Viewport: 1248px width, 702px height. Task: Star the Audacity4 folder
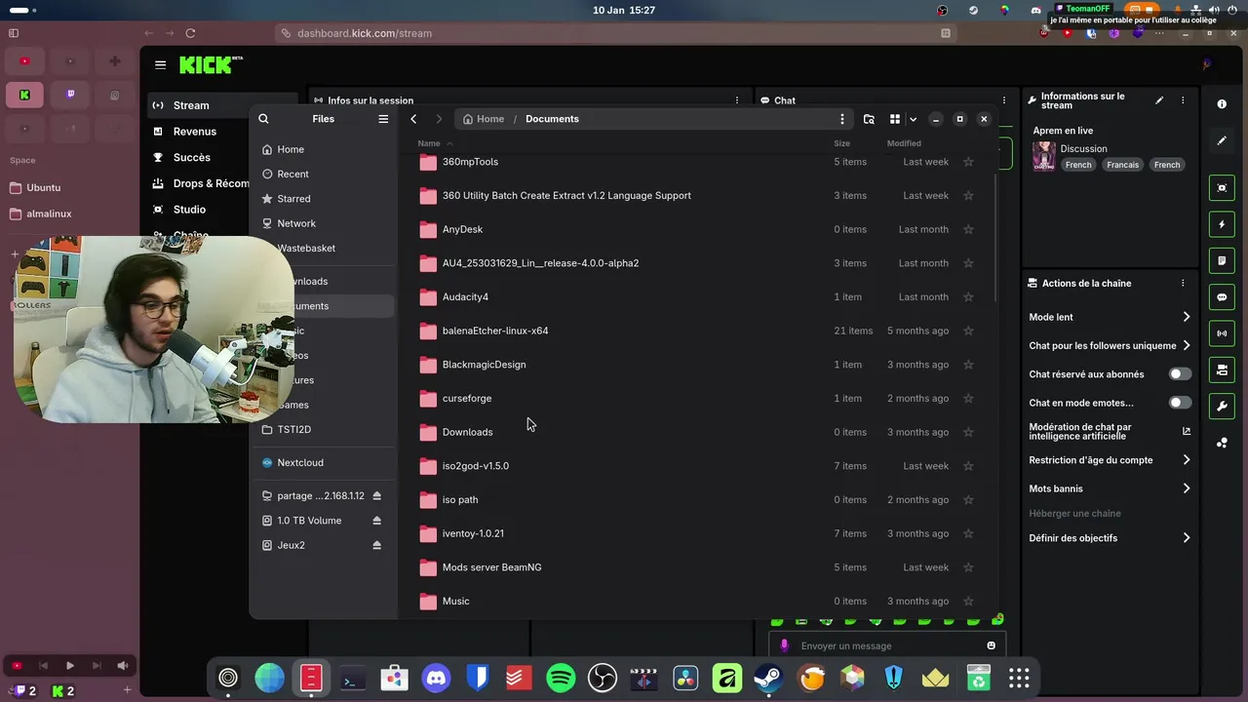click(968, 296)
